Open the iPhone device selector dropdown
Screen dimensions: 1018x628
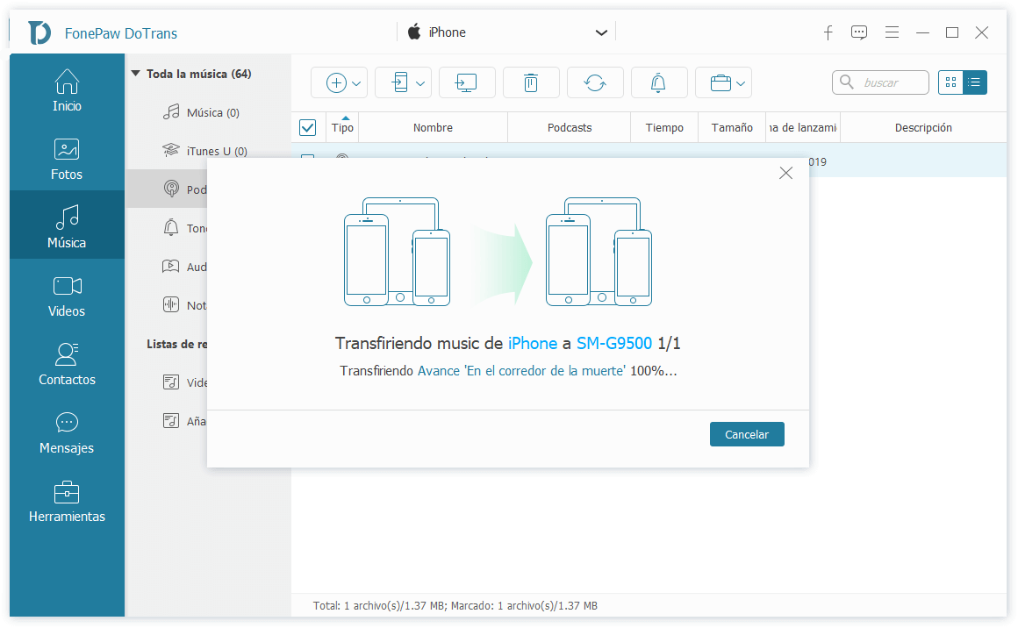click(x=506, y=32)
